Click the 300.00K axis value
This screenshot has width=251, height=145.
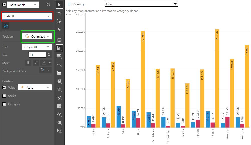pos(80,15)
